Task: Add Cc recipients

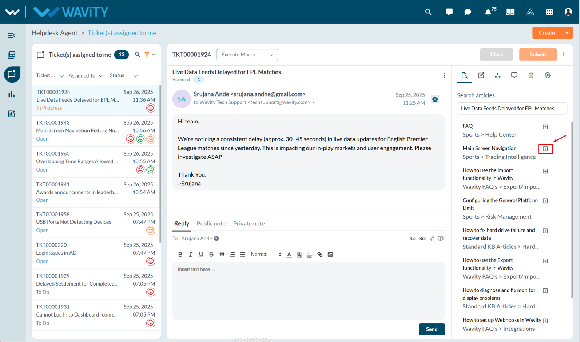Action: [x=413, y=239]
